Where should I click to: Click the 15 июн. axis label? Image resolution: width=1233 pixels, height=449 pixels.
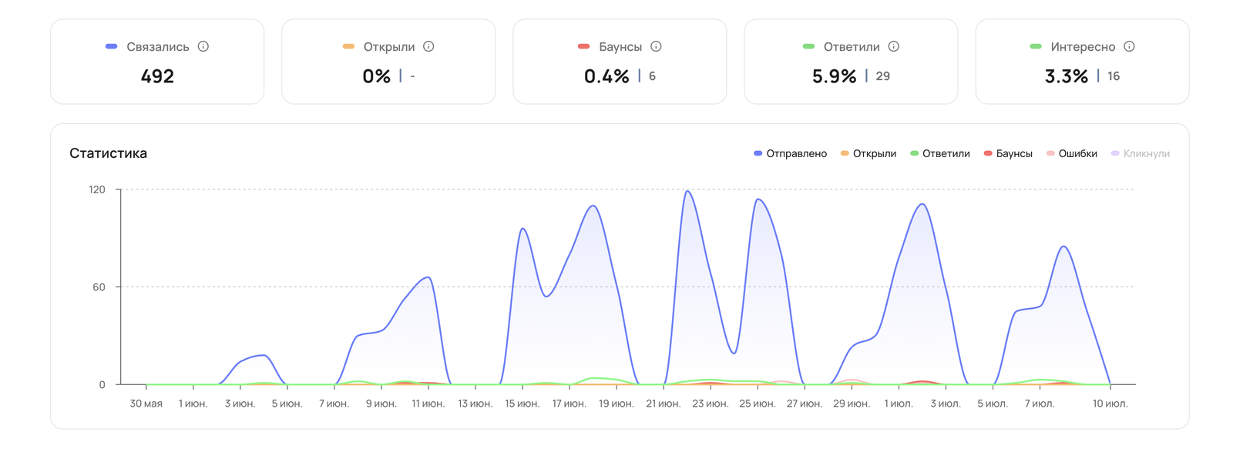[522, 404]
